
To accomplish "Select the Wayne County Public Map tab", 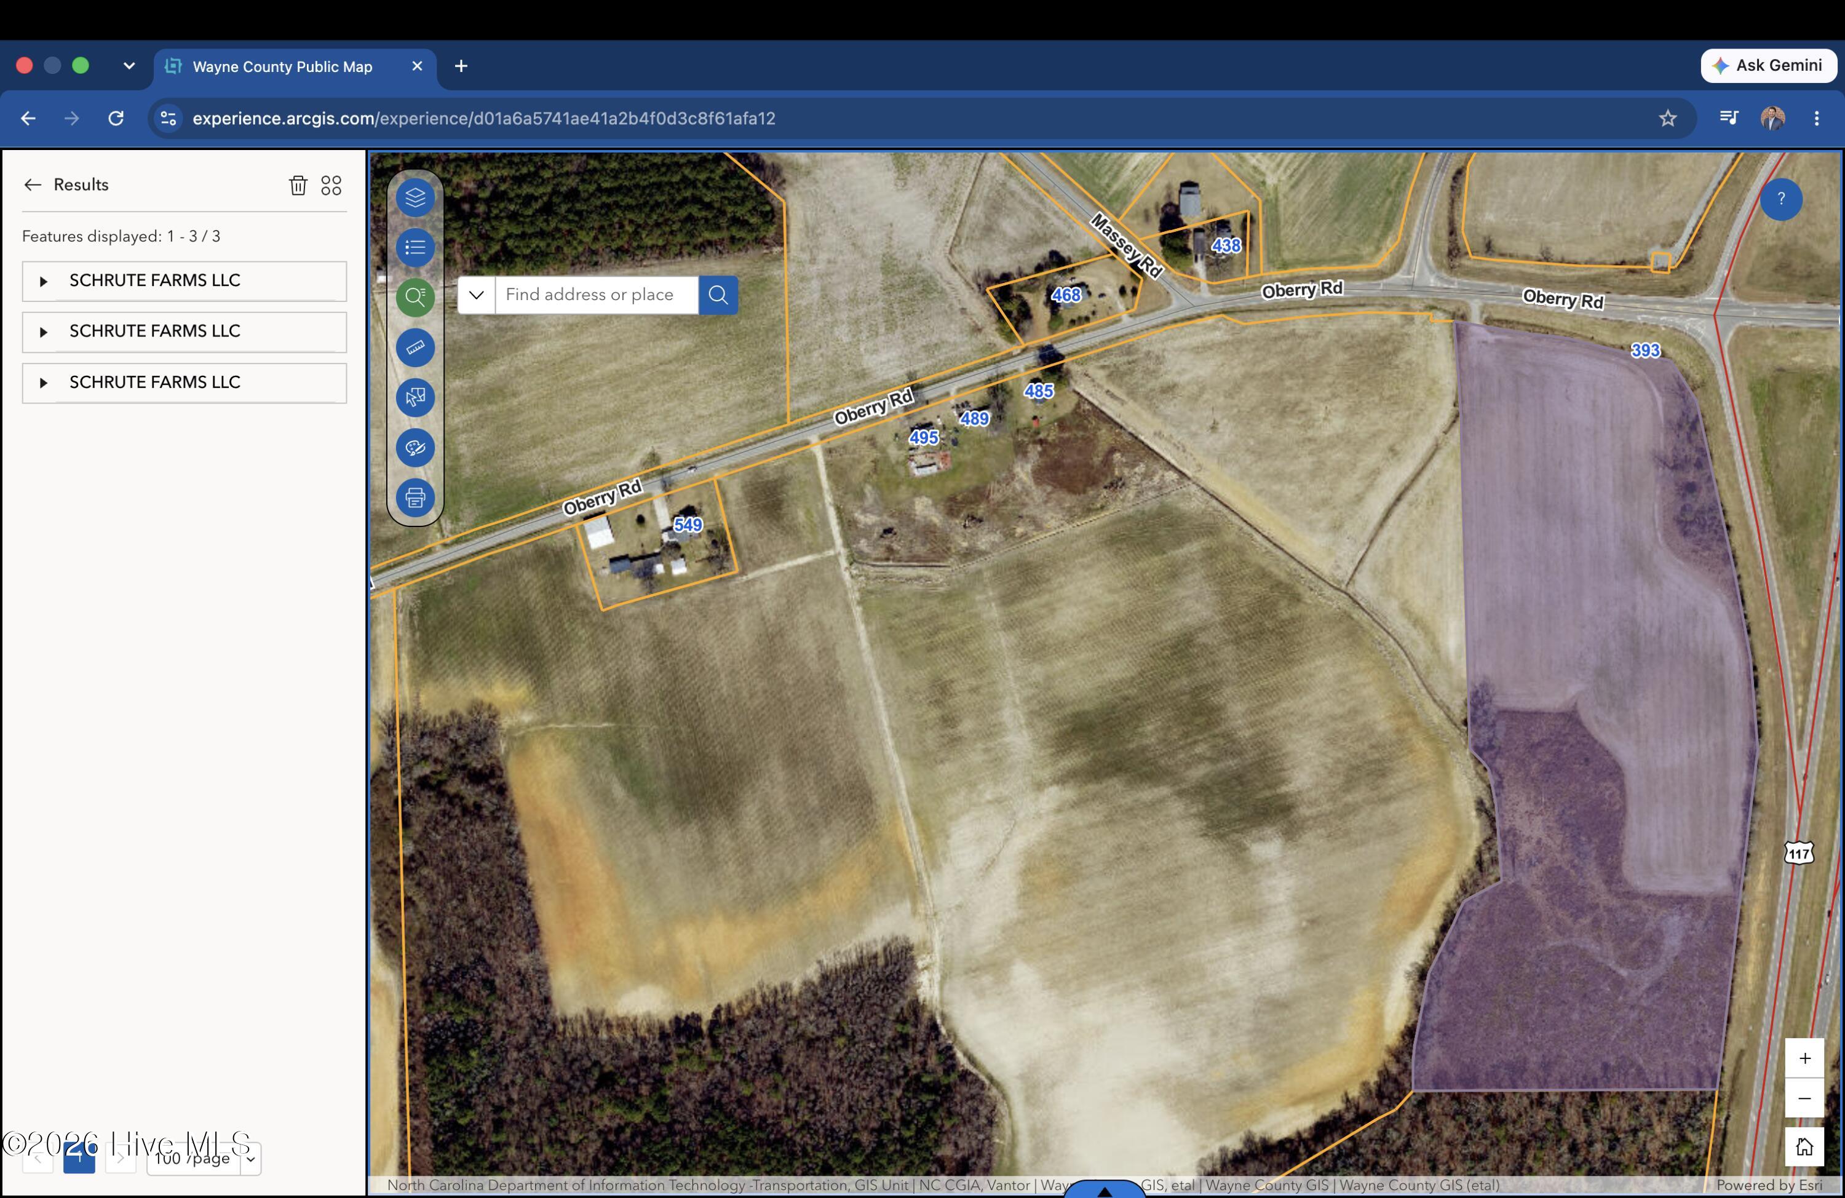I will [295, 66].
